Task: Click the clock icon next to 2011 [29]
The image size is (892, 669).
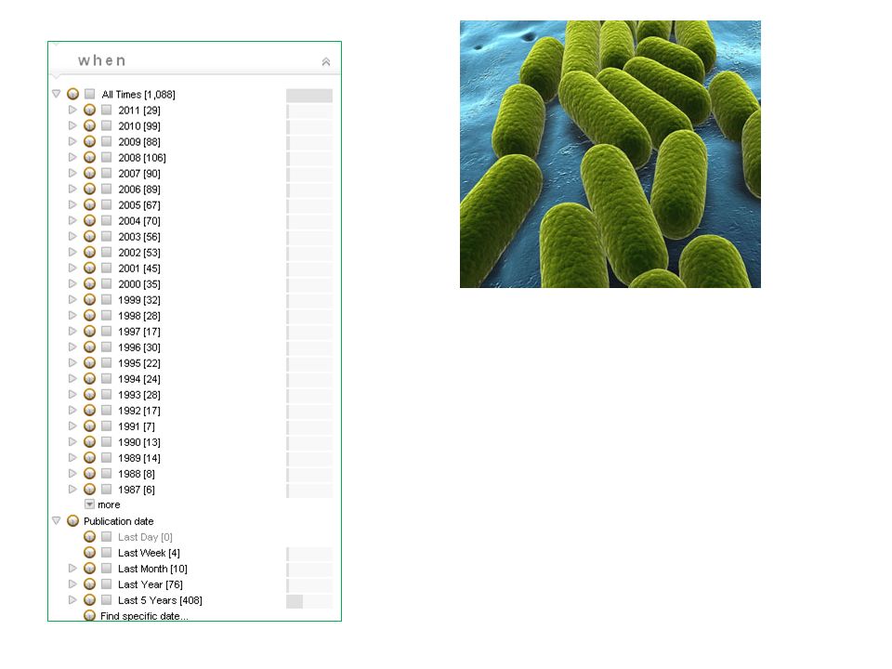Action: [x=89, y=110]
